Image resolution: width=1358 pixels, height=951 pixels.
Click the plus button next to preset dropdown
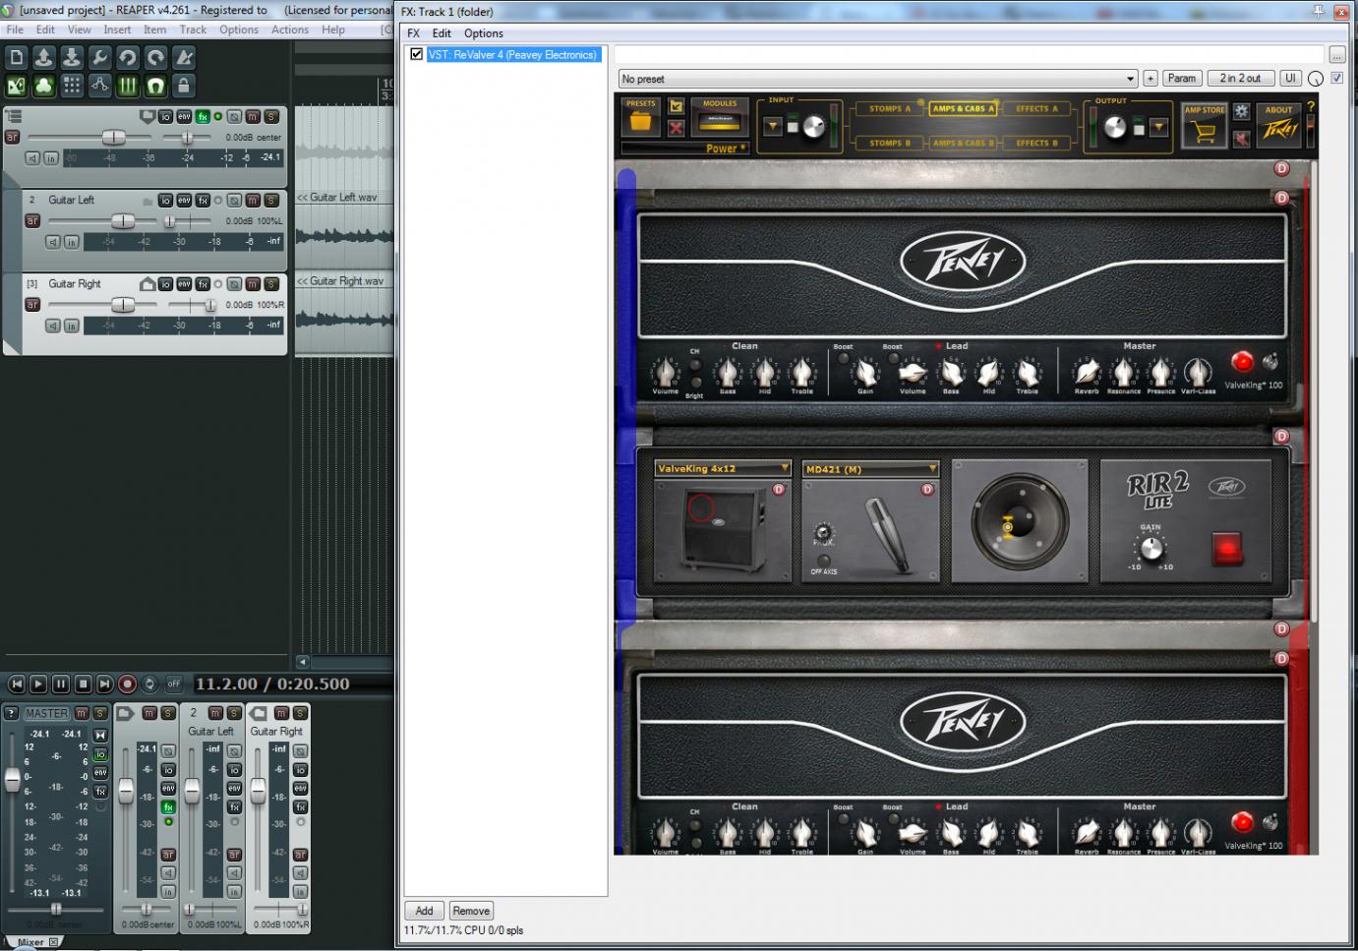click(x=1151, y=79)
